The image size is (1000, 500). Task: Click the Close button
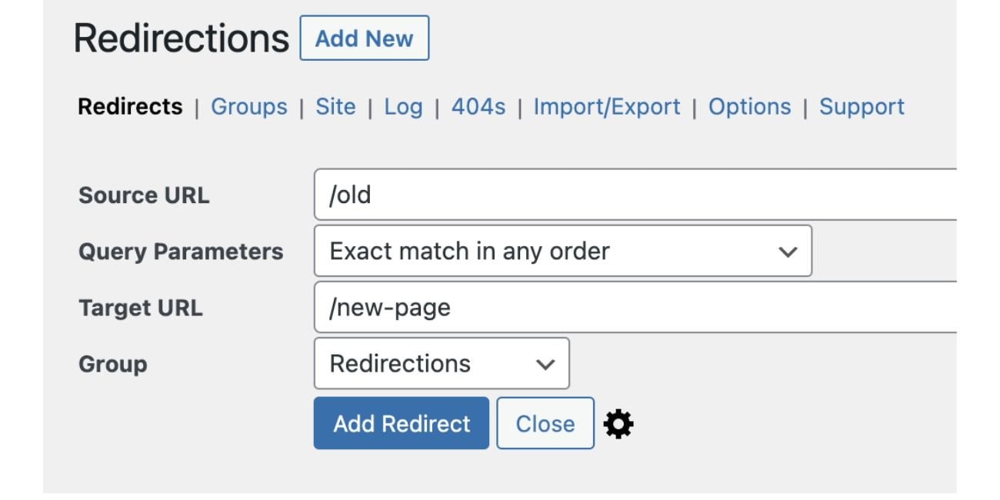[x=545, y=423]
